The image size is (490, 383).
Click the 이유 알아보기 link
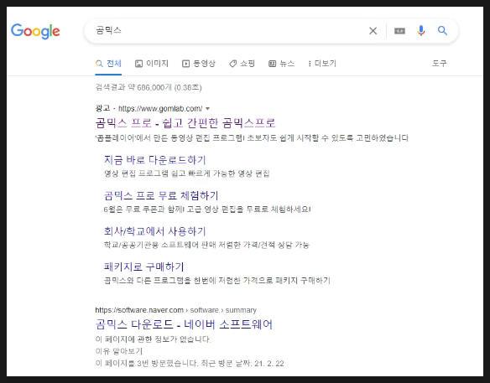[119, 351]
